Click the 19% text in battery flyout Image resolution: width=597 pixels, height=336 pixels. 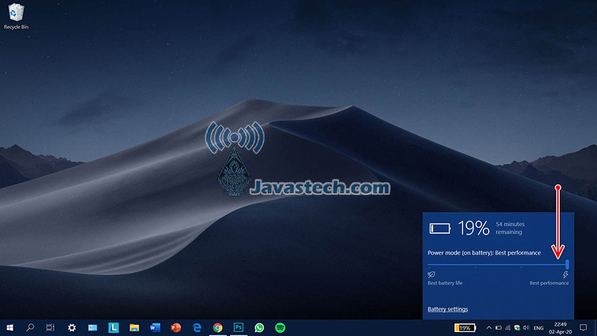click(473, 228)
